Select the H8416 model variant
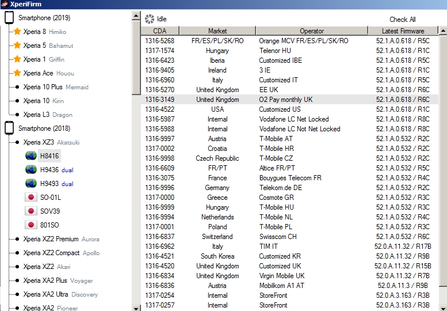This screenshot has height=311, width=447. pyautogui.click(x=49, y=155)
